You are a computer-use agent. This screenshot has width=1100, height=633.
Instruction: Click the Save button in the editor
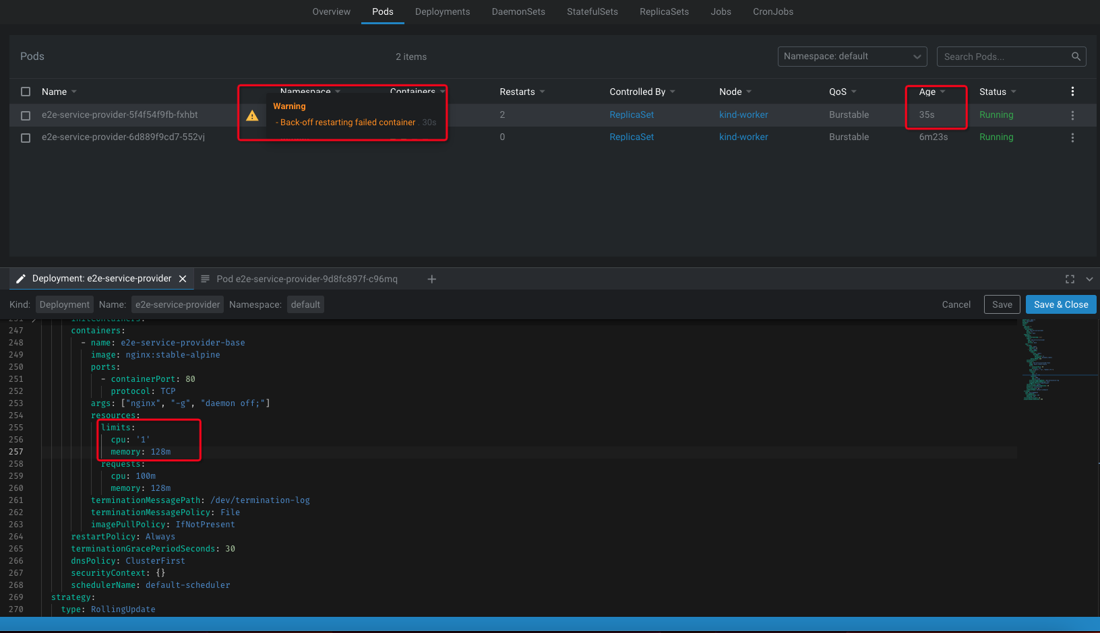(x=1002, y=304)
